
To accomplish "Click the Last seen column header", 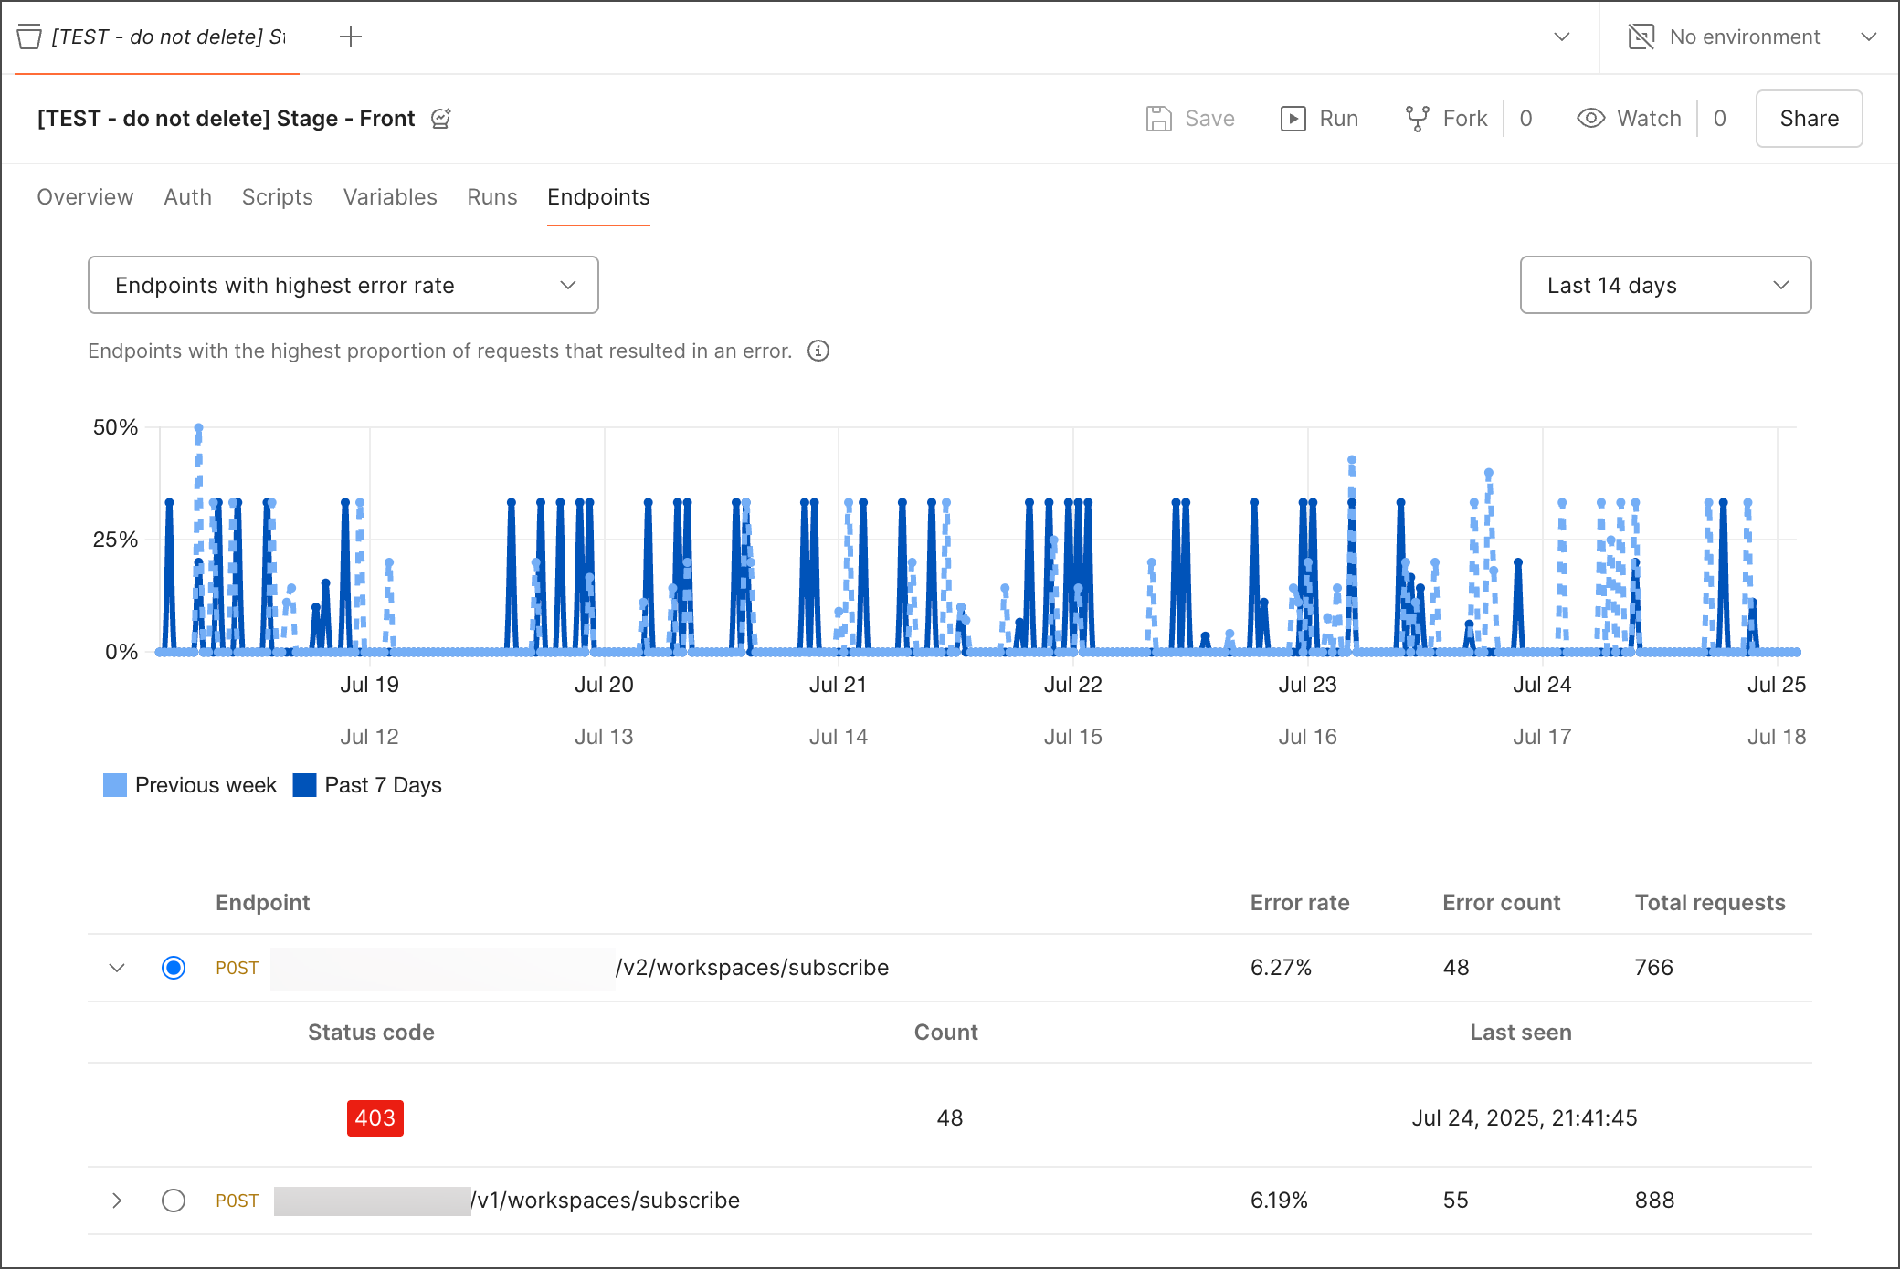I will [x=1521, y=1033].
